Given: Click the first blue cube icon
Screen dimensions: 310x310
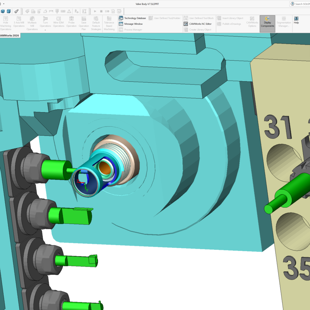Looking at the screenshot, I should (3, 11).
